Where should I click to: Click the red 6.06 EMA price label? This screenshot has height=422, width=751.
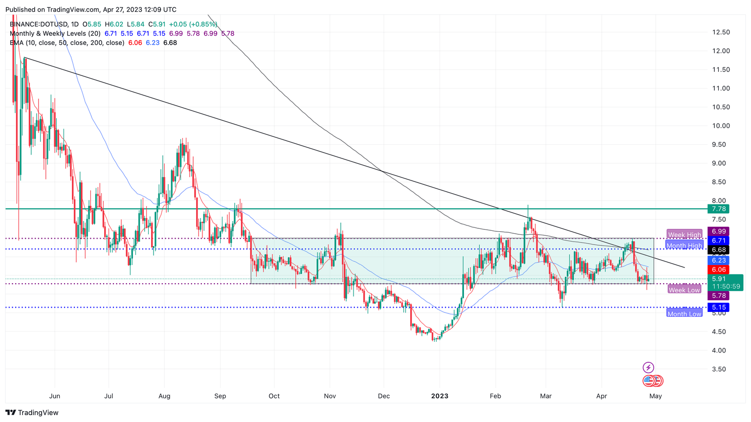tap(718, 269)
